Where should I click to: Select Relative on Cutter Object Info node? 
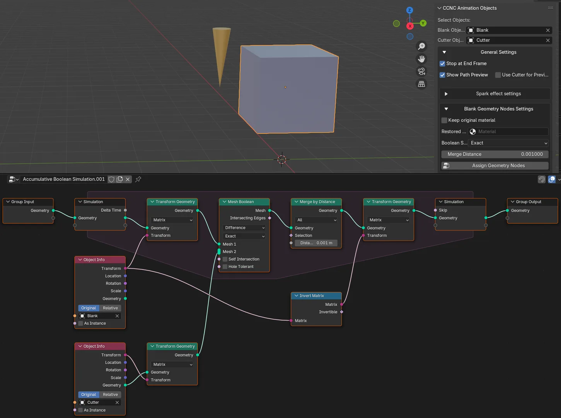pos(111,395)
